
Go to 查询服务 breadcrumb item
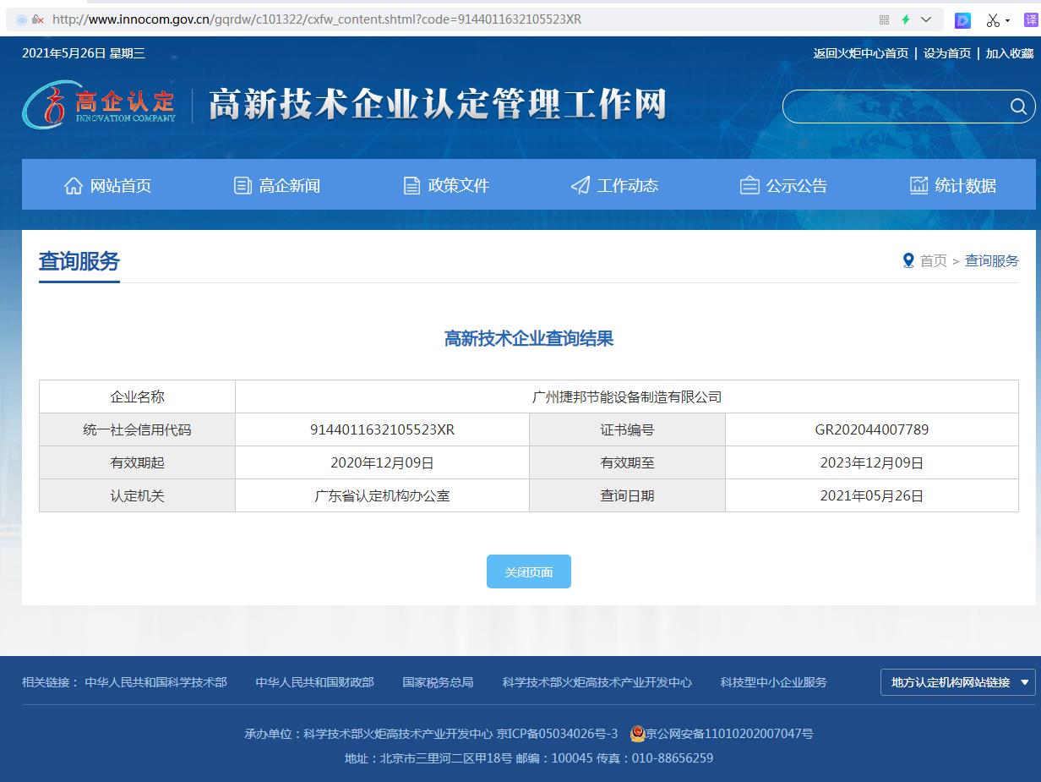tap(991, 261)
